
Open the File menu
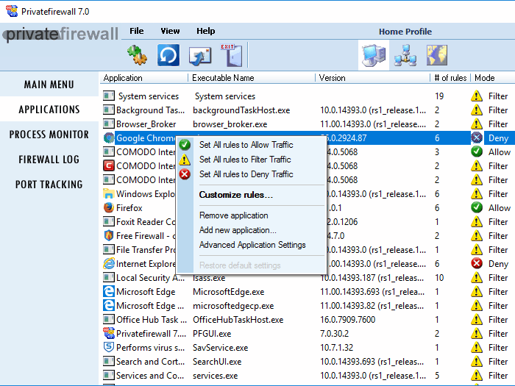point(137,31)
